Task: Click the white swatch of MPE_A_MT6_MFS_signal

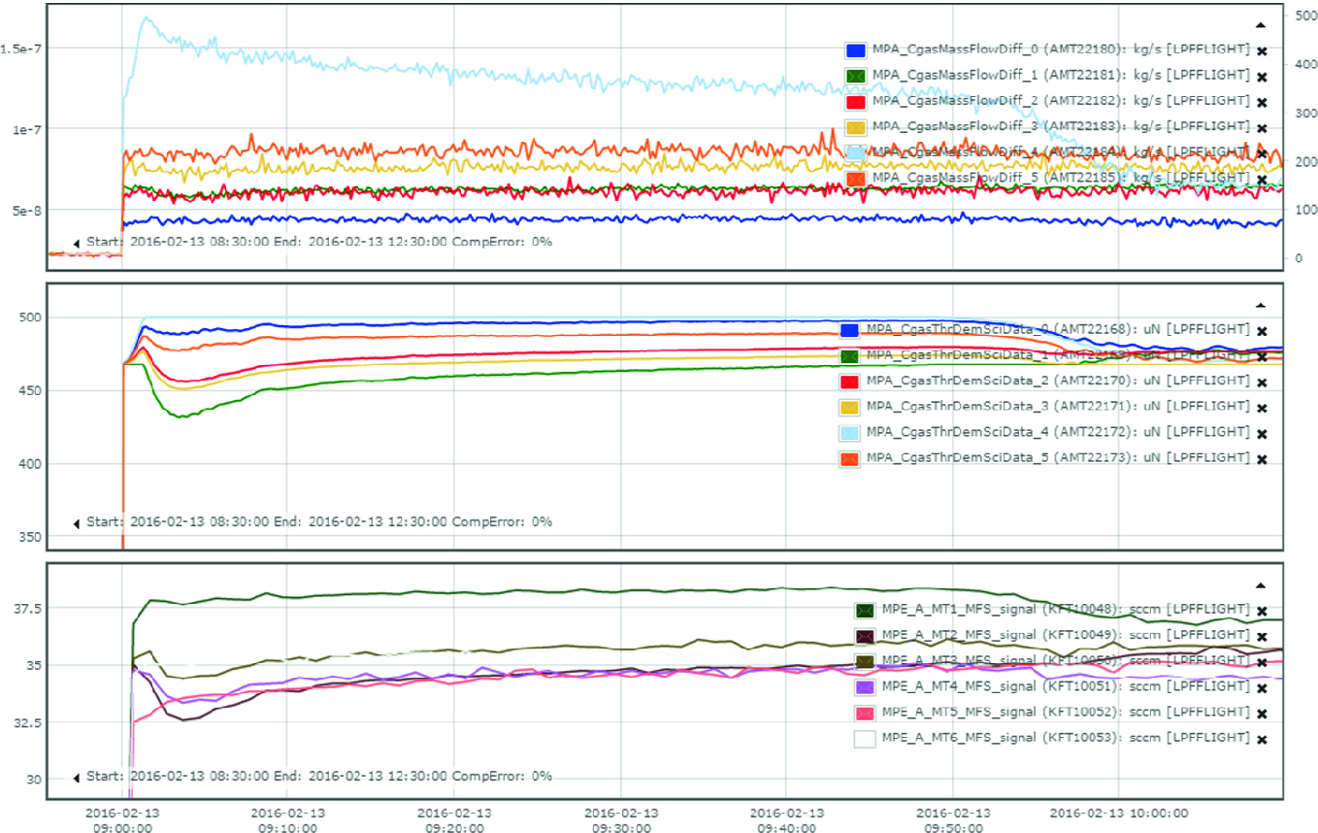Action: pyautogui.click(x=865, y=738)
